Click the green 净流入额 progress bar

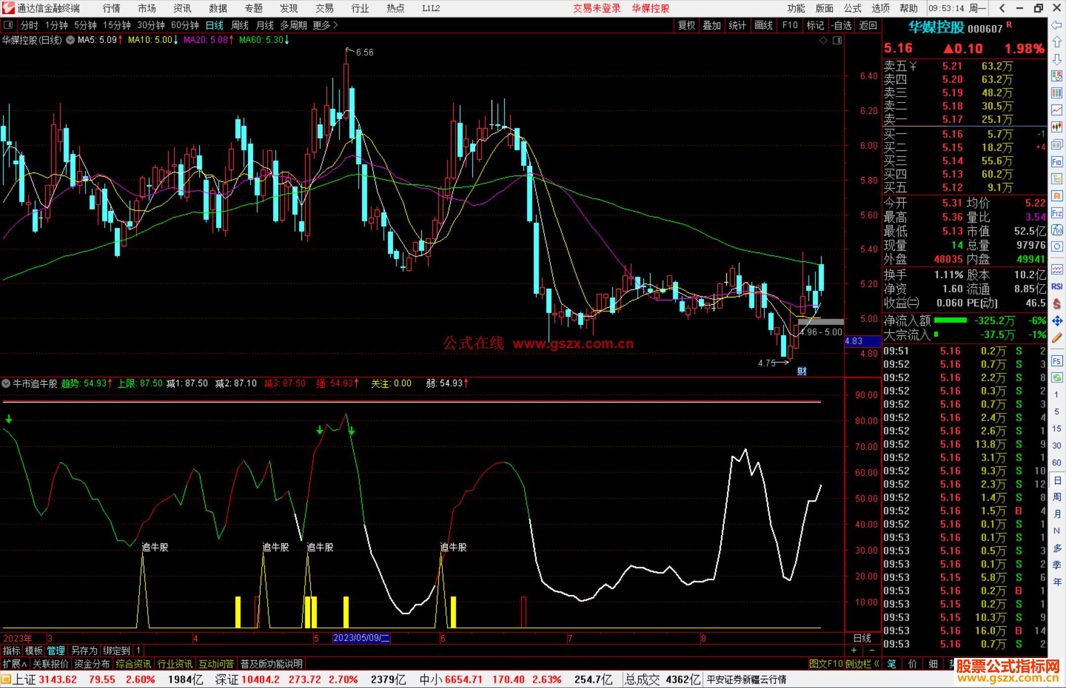click(950, 321)
